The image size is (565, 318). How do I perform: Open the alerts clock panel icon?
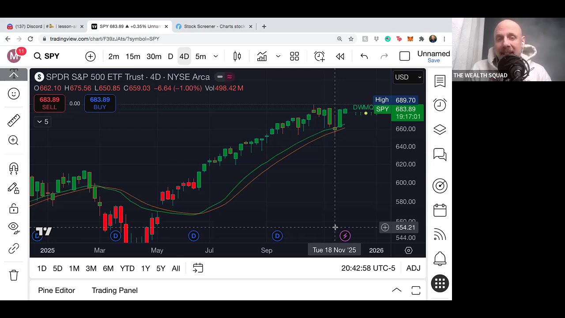pyautogui.click(x=440, y=105)
